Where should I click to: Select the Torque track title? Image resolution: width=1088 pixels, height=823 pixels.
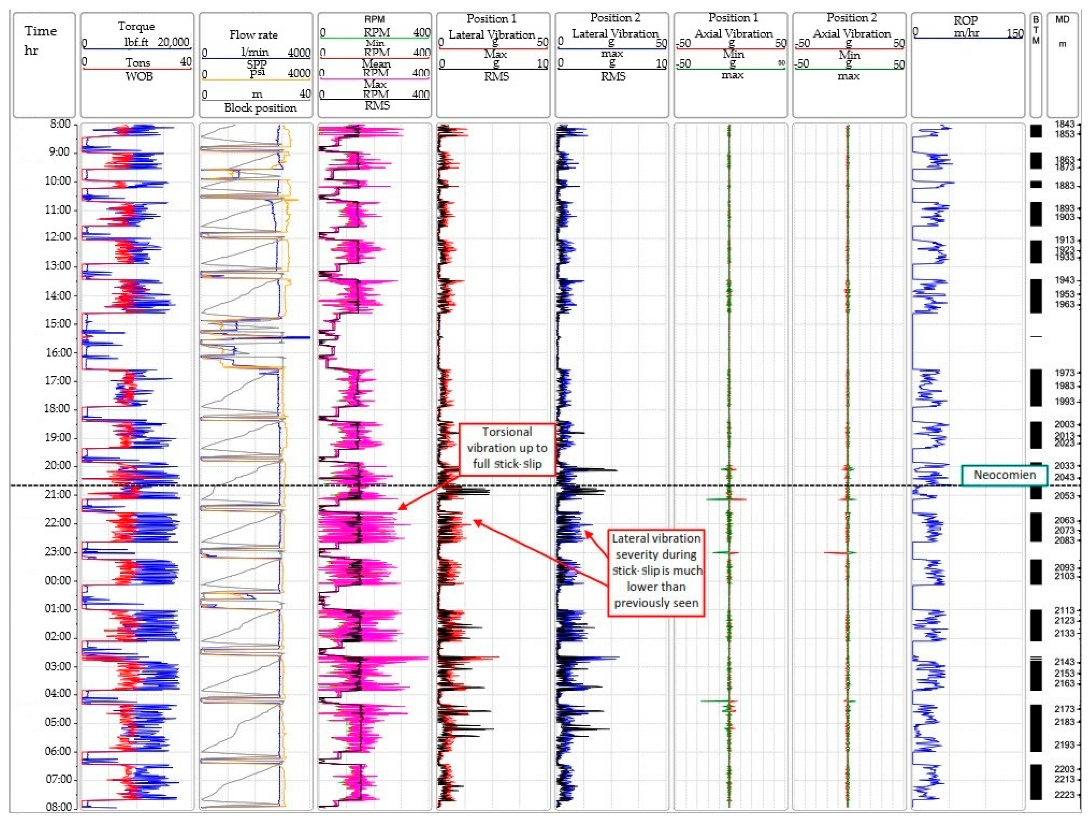point(136,26)
